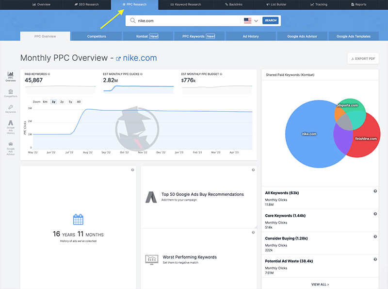Click help icon on ad history card

(x=132, y=170)
